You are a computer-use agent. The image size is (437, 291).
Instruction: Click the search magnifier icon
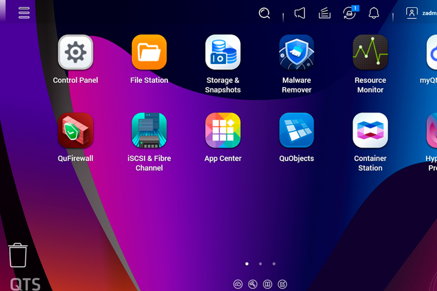[x=264, y=13]
